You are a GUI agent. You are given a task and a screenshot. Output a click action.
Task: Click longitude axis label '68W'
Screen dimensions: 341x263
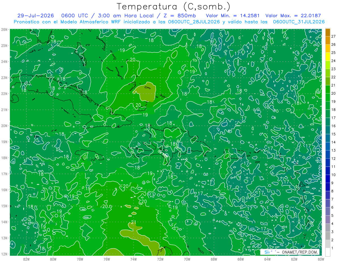[214, 259]
